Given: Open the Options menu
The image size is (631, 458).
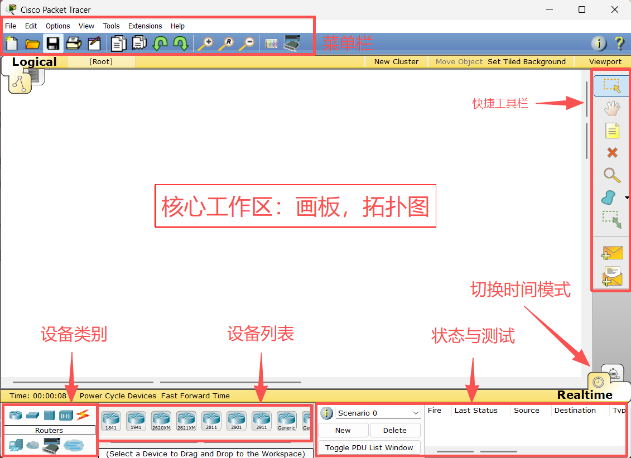Looking at the screenshot, I should (x=57, y=26).
